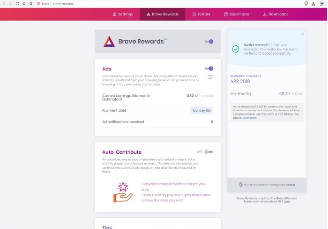
Task: Click the browser forward arrow
Action: click(10, 4)
